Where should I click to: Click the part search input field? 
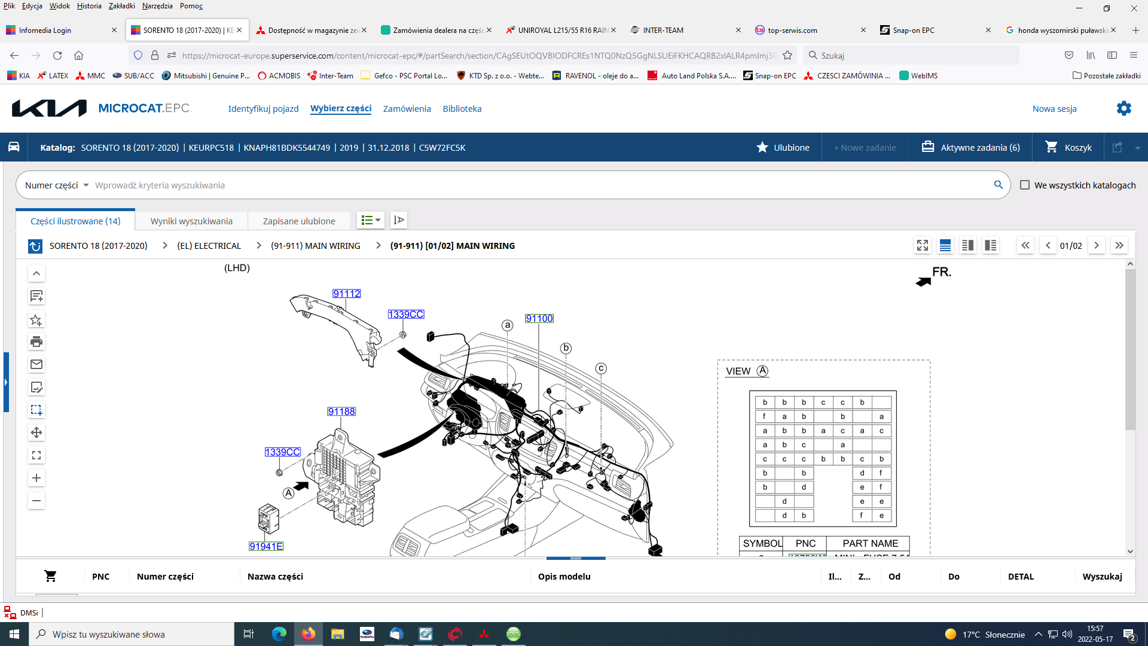[541, 185]
